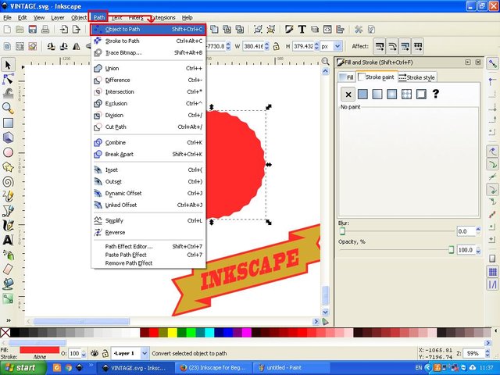Select the Text tool in toolbox
The width and height of the screenshot is (500, 375).
tap(8, 240)
